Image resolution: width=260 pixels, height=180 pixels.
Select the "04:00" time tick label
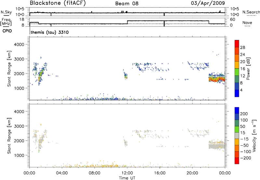pos(62,173)
